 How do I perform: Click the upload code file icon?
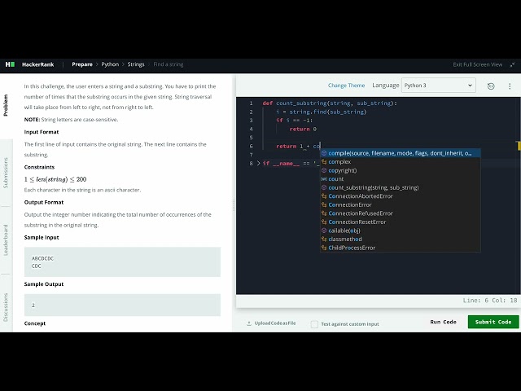(249, 323)
